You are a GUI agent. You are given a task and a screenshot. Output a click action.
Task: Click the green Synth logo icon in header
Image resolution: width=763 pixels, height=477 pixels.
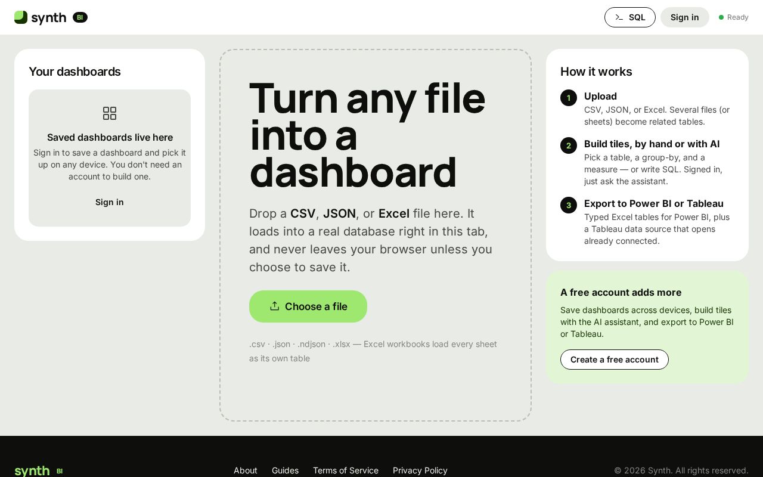tap(21, 17)
